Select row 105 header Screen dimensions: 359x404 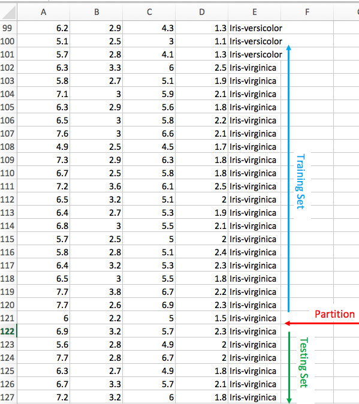[8, 107]
